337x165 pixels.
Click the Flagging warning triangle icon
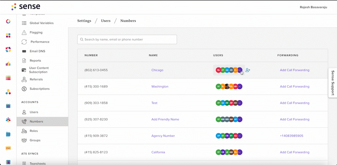coord(24,32)
